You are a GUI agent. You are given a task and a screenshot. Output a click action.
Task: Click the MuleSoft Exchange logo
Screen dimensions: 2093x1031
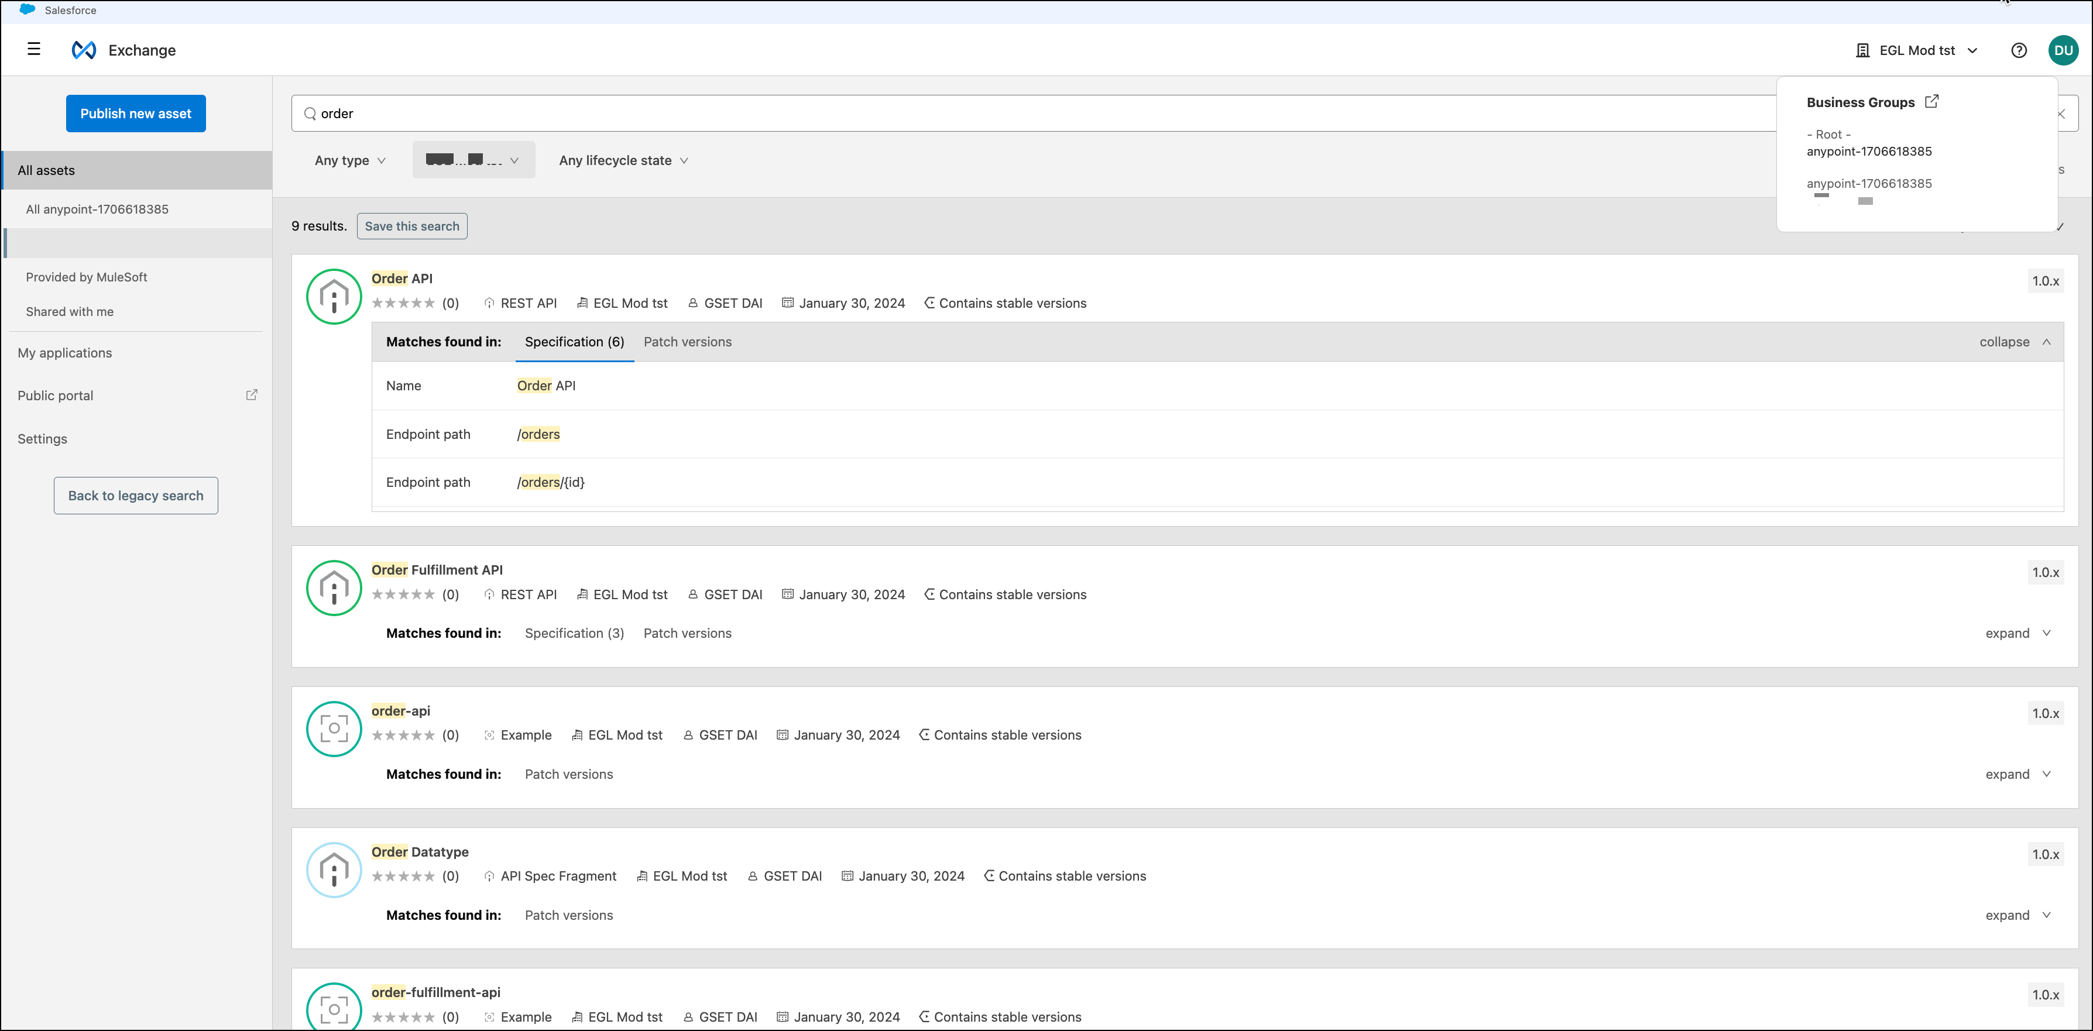84,50
